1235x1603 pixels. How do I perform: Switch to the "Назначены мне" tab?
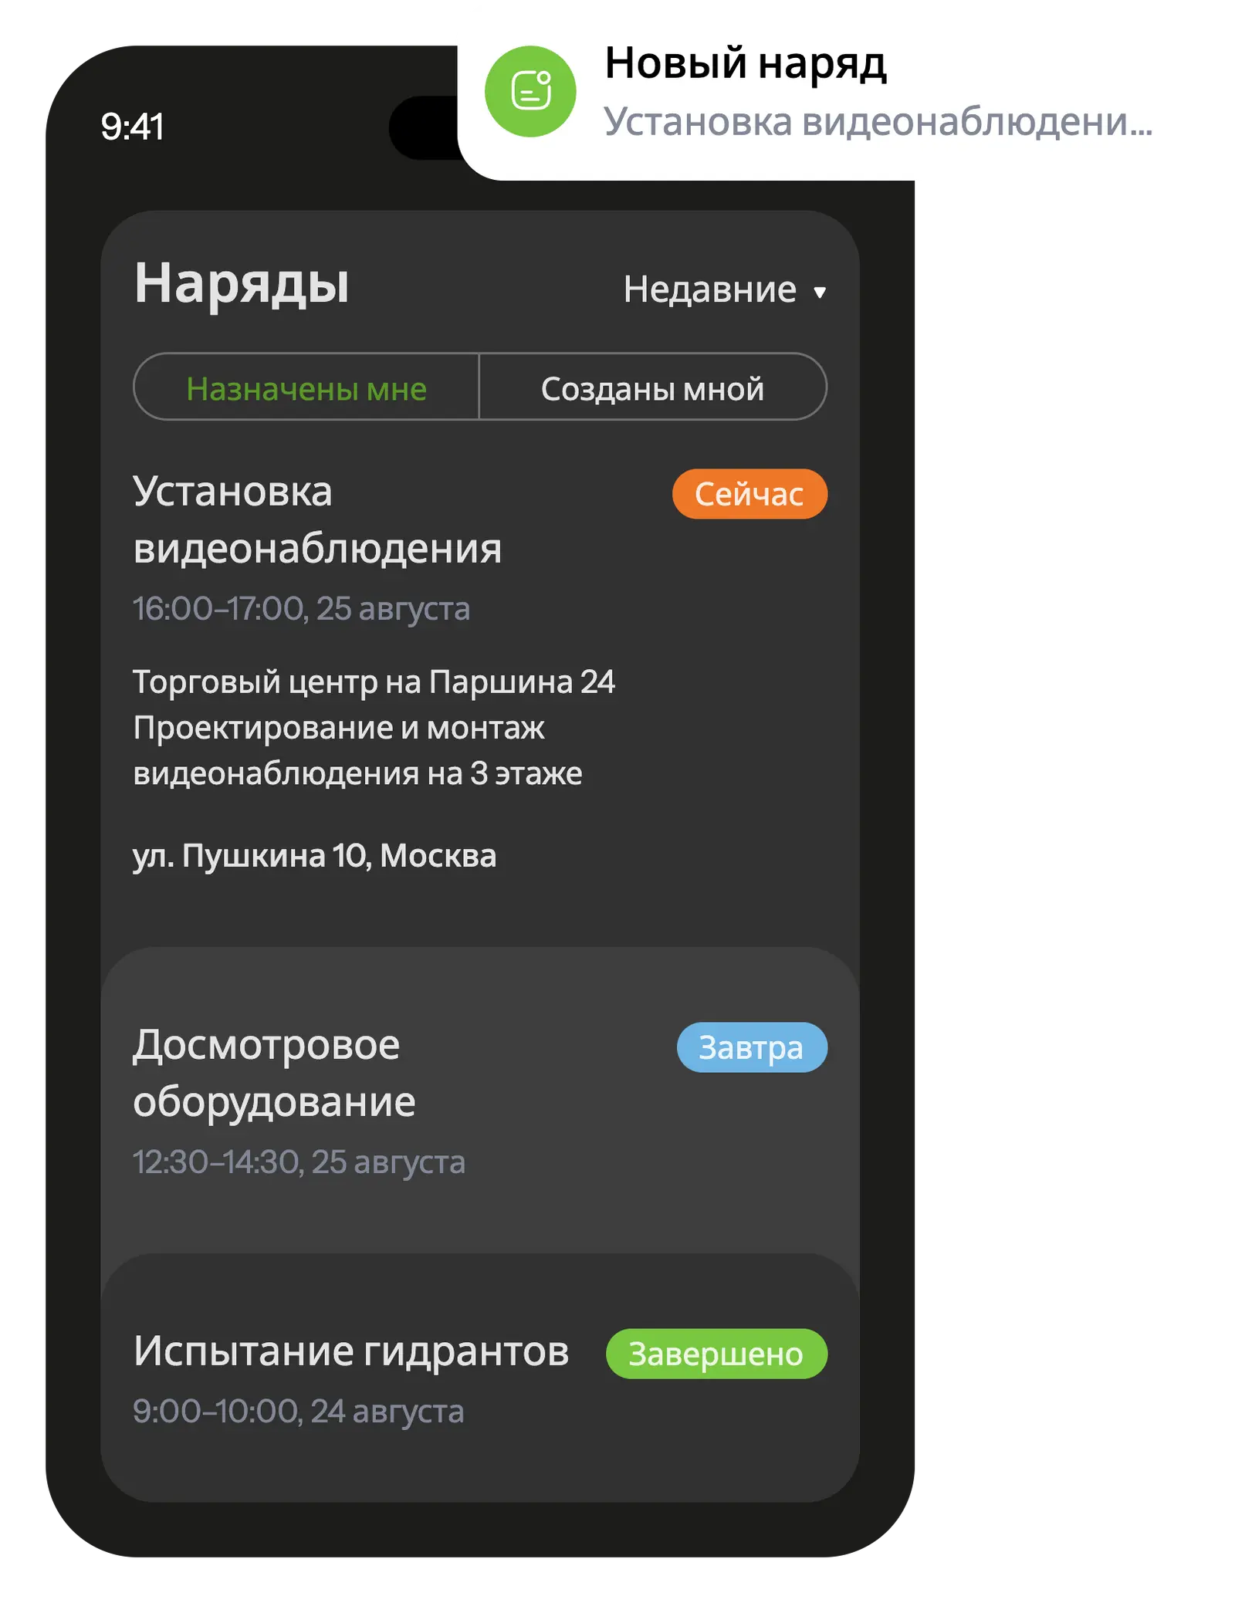(x=306, y=388)
